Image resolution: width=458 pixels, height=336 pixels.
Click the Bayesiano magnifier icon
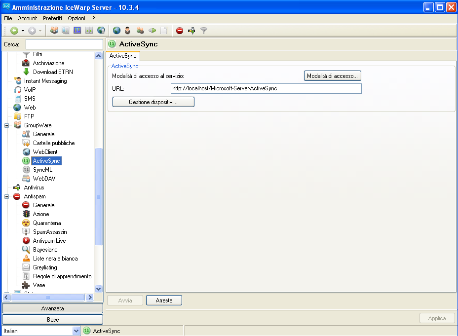pos(26,250)
